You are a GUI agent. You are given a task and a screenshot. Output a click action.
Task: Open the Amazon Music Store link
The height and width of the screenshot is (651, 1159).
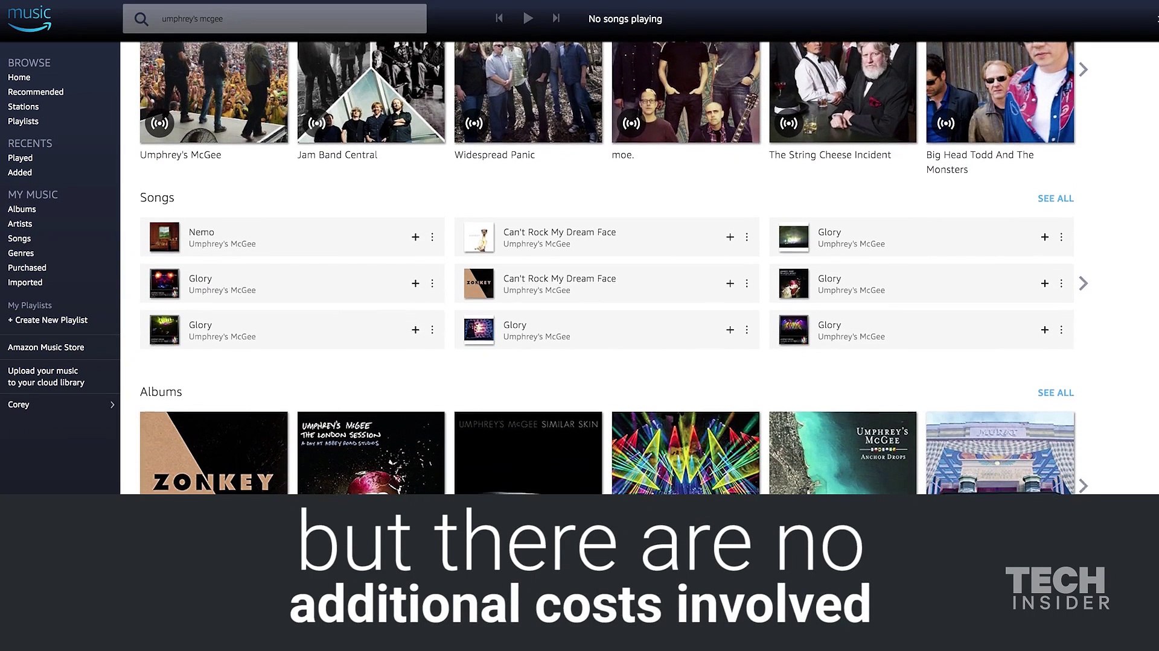[x=46, y=347]
